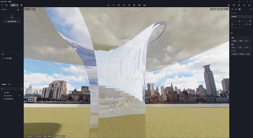Toggle the panel layout icon at top right
This screenshot has width=253, height=138.
(x=249, y=5)
